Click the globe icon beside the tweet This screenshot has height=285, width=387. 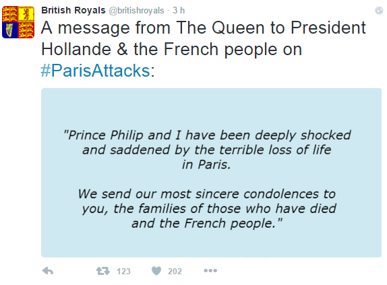[379, 11]
